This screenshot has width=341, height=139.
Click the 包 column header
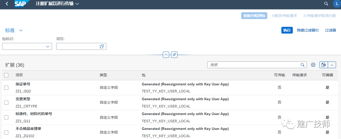(x=144, y=75)
